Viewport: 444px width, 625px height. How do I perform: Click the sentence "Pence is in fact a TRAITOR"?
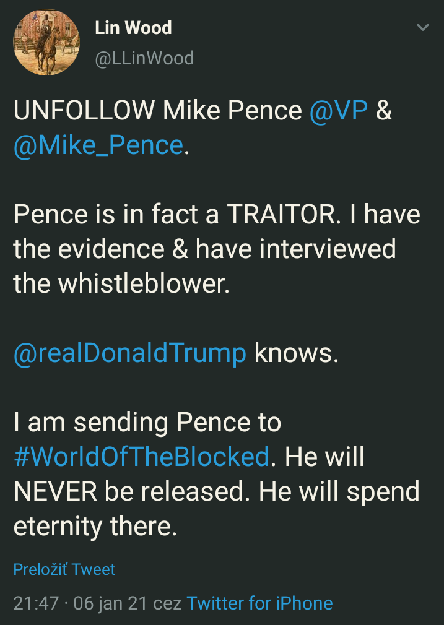pyautogui.click(x=176, y=214)
